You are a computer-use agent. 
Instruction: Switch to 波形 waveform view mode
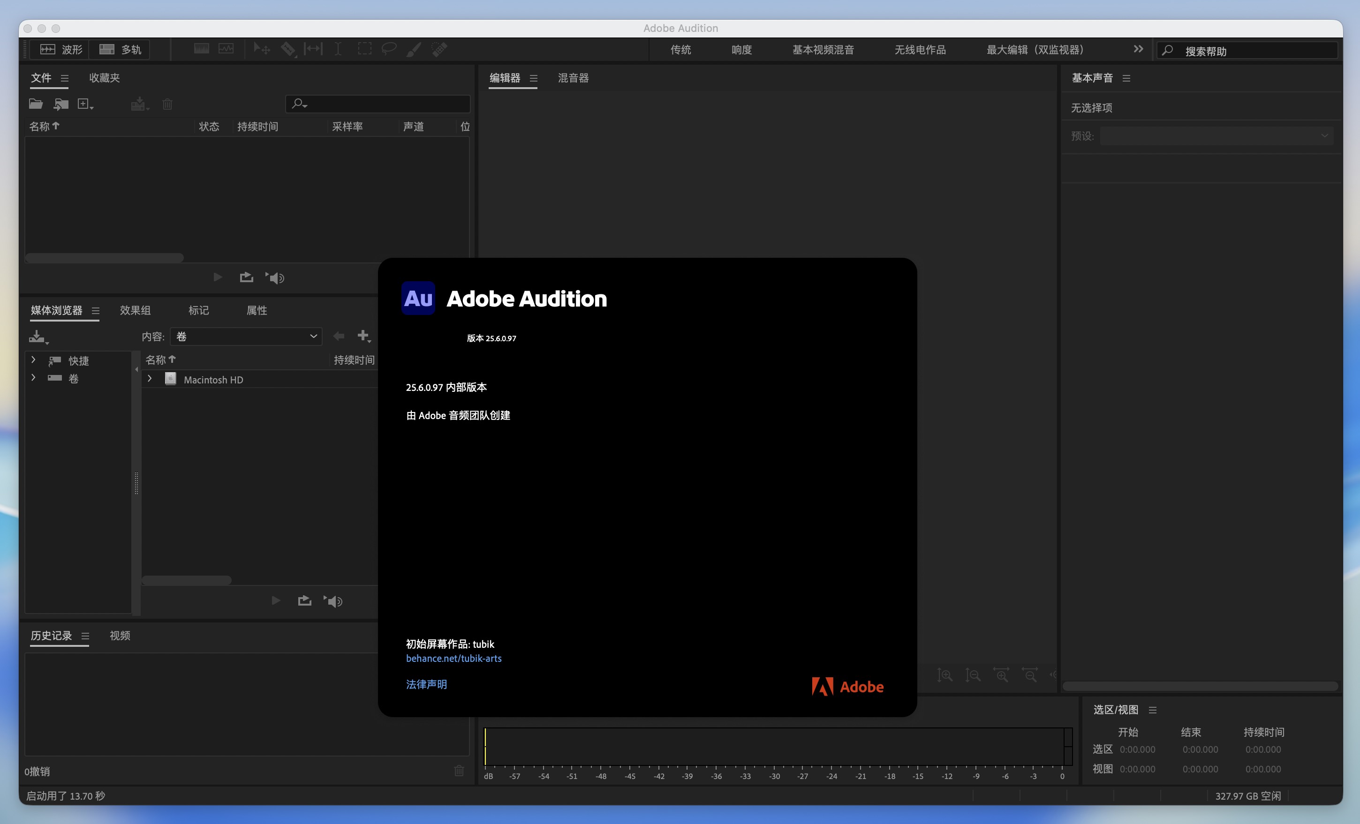(59, 49)
